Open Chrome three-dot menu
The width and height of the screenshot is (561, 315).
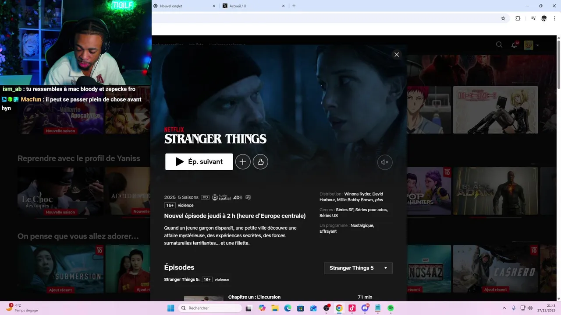coord(554,18)
